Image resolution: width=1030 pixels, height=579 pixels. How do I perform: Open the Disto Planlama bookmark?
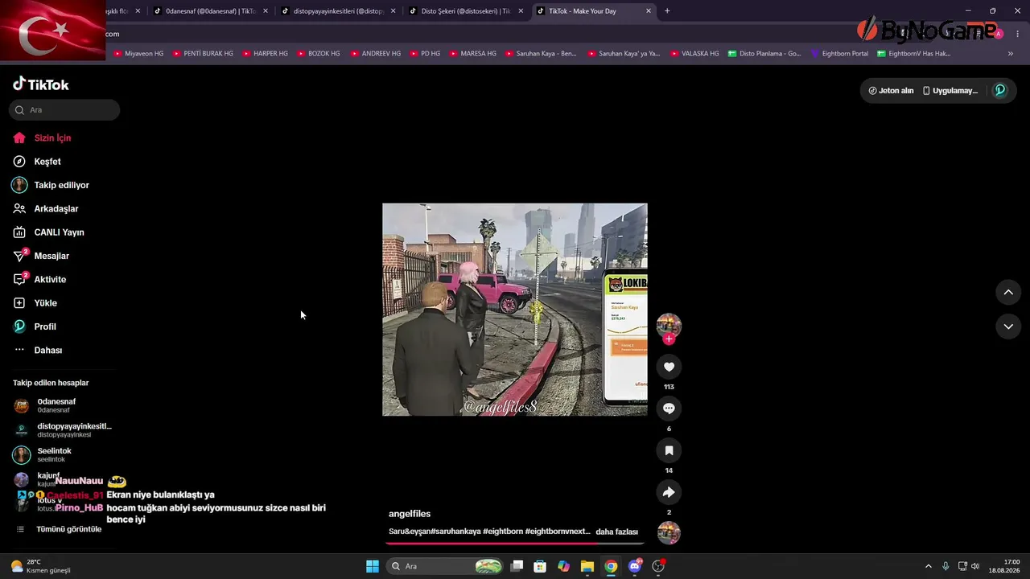click(764, 54)
